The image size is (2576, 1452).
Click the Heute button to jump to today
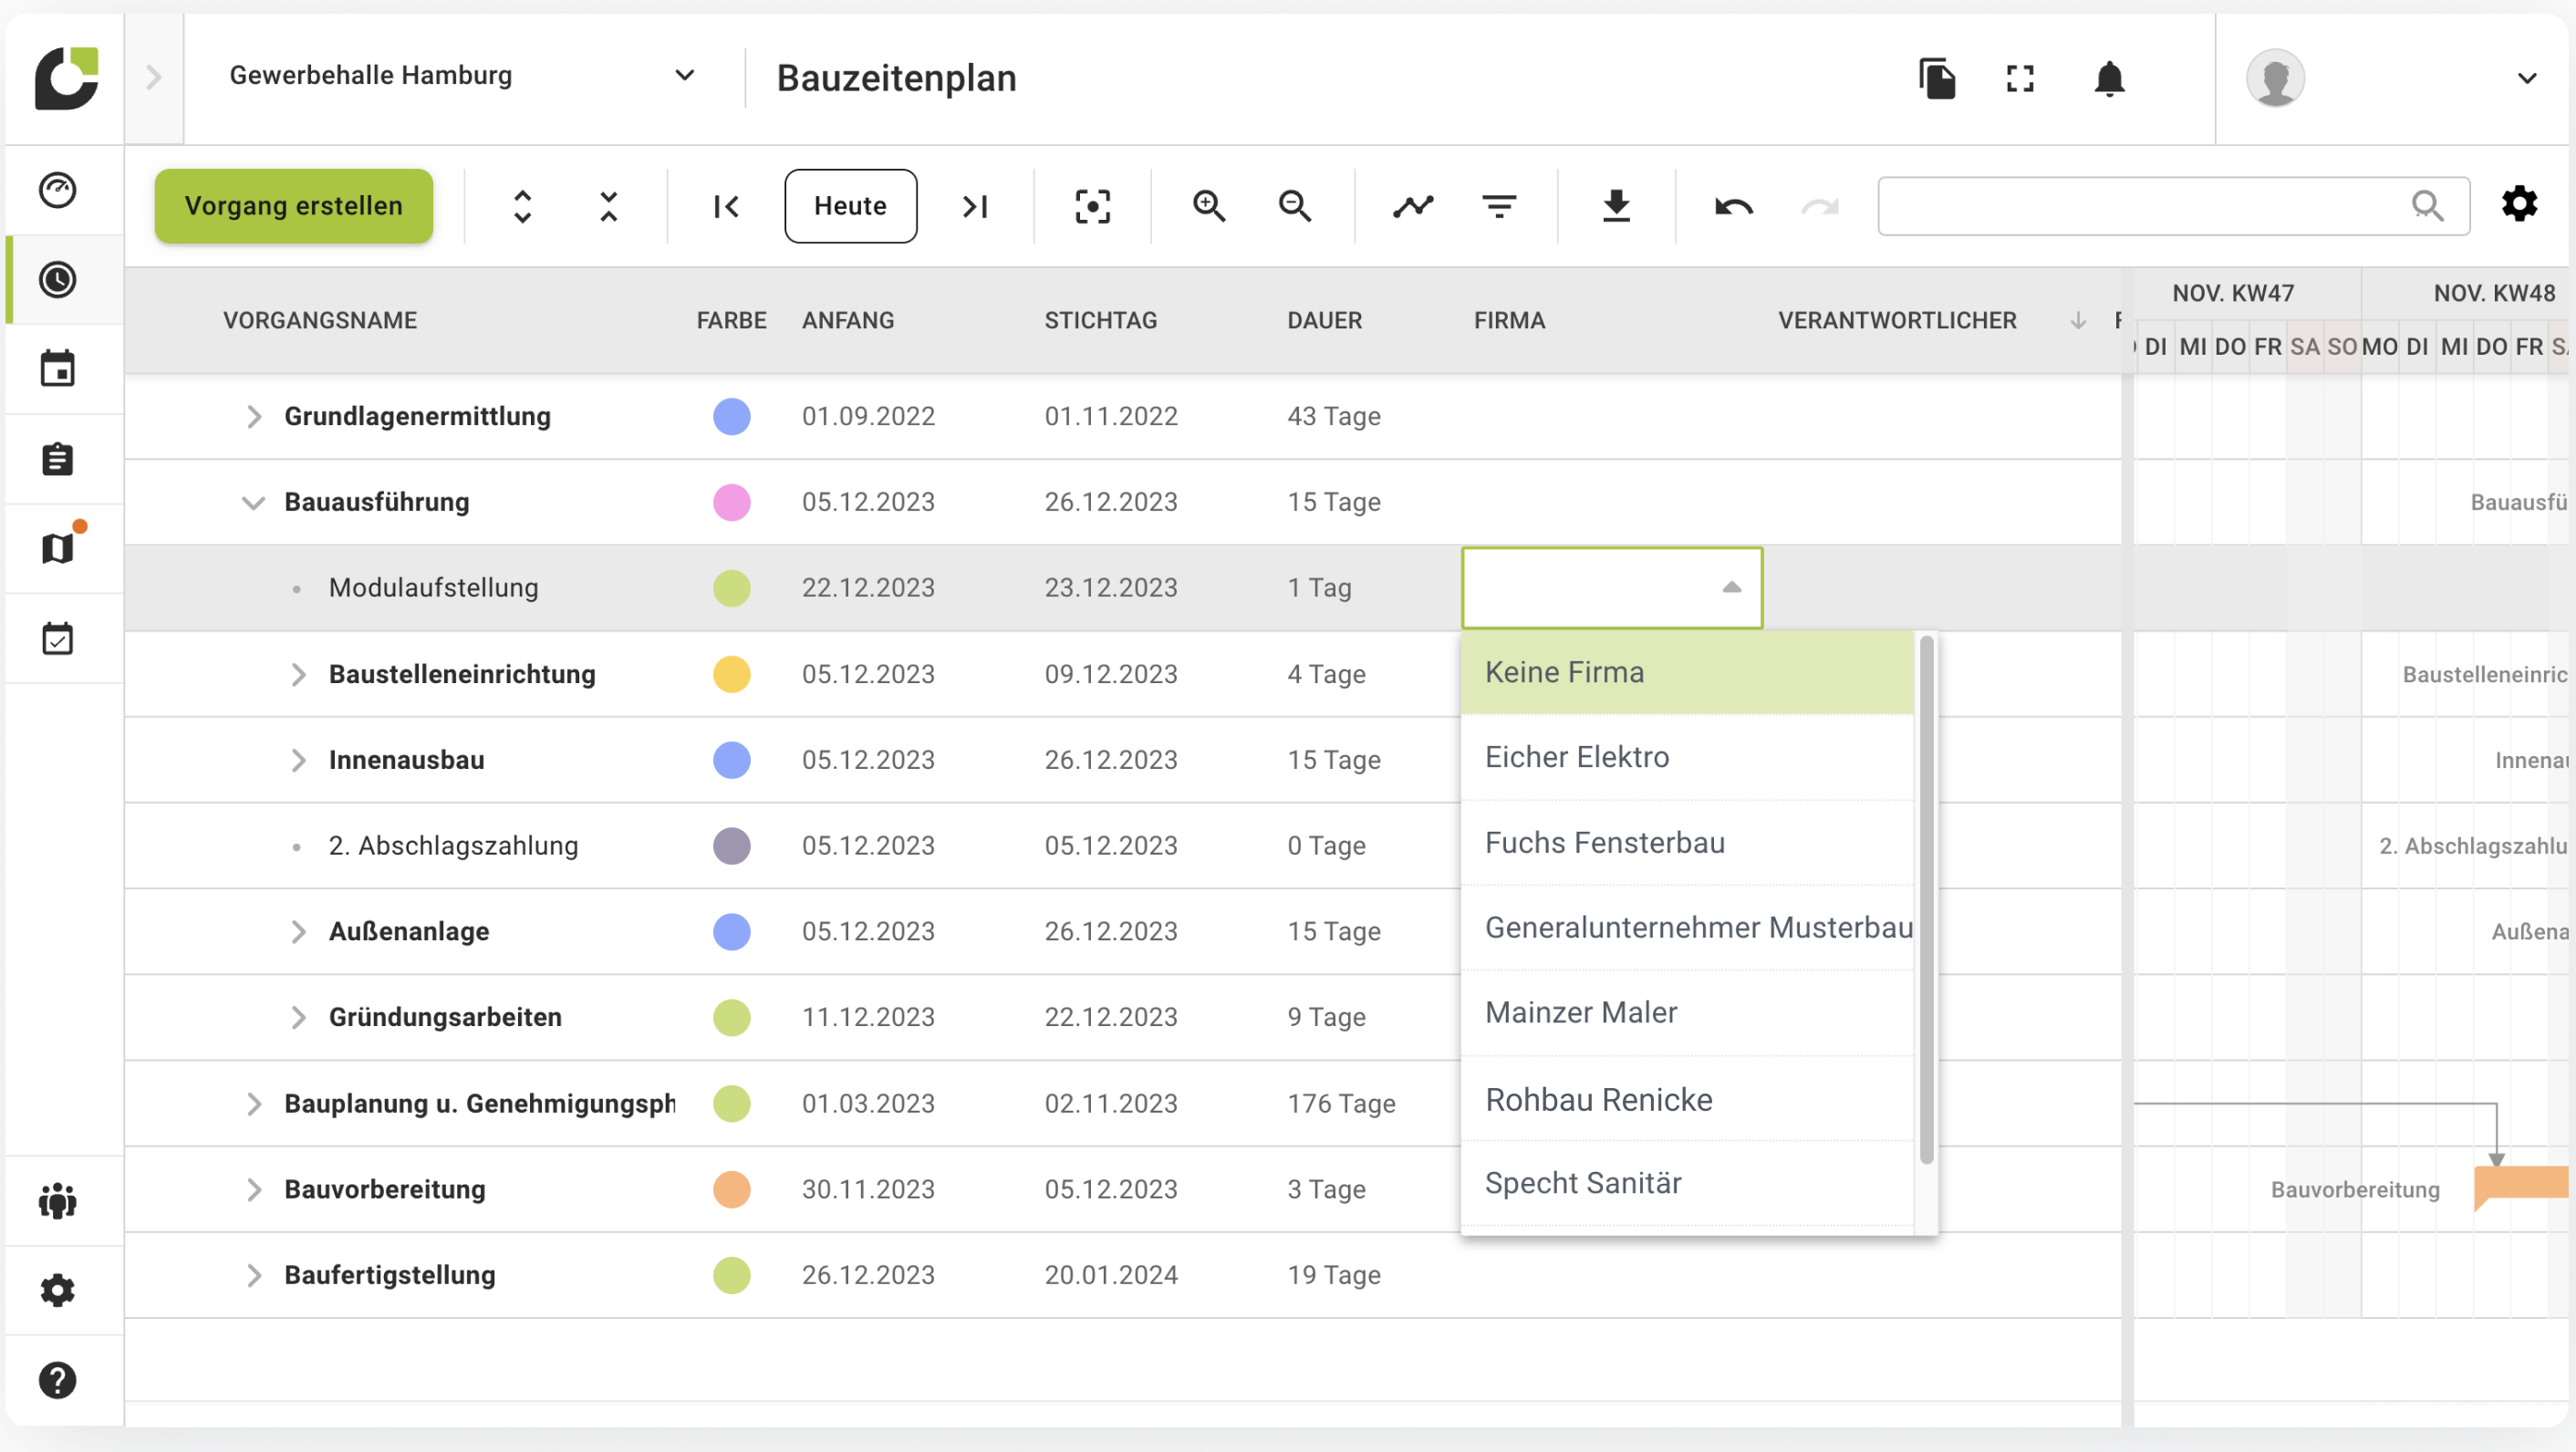point(850,206)
